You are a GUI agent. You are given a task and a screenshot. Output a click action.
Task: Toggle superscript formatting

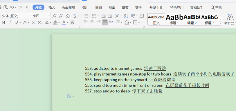coord(34,22)
